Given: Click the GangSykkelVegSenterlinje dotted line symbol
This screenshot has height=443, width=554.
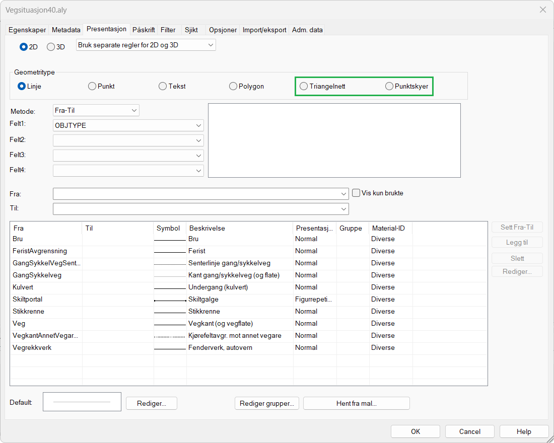Looking at the screenshot, I should point(170,263).
